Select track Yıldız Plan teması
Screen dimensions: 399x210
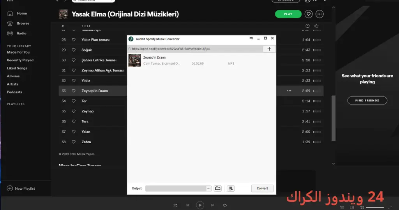(95, 40)
